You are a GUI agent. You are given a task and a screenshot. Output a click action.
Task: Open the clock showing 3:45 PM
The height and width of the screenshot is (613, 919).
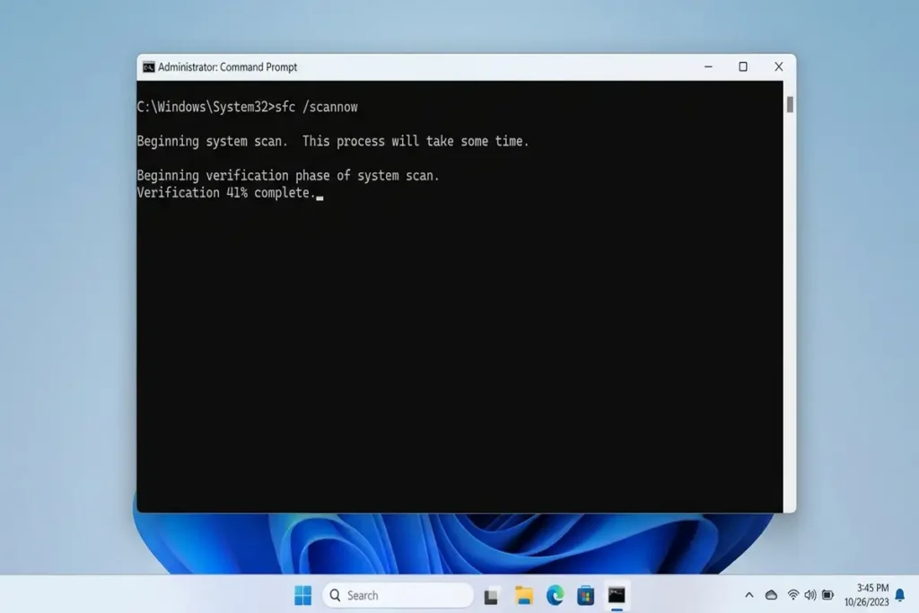click(872, 588)
